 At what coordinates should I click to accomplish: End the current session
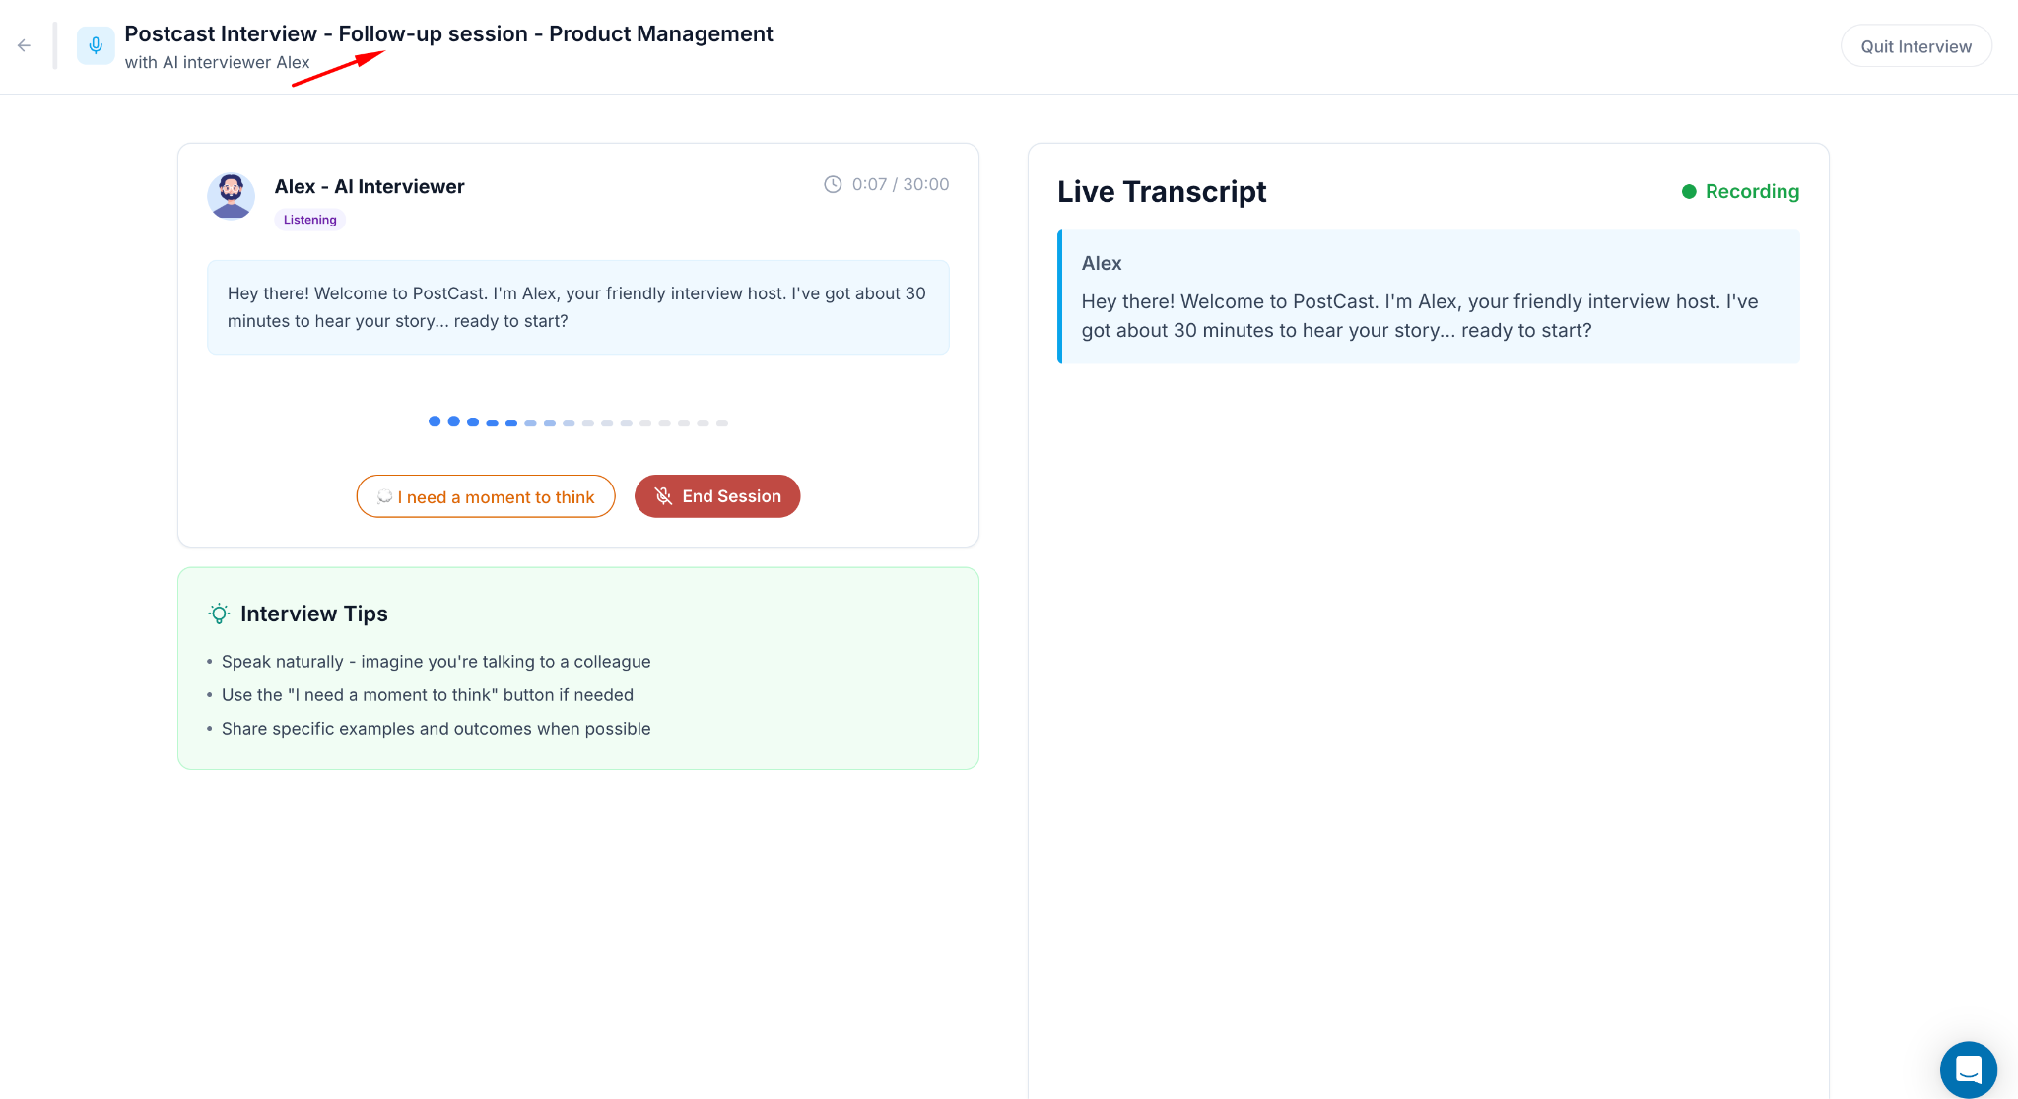click(717, 496)
